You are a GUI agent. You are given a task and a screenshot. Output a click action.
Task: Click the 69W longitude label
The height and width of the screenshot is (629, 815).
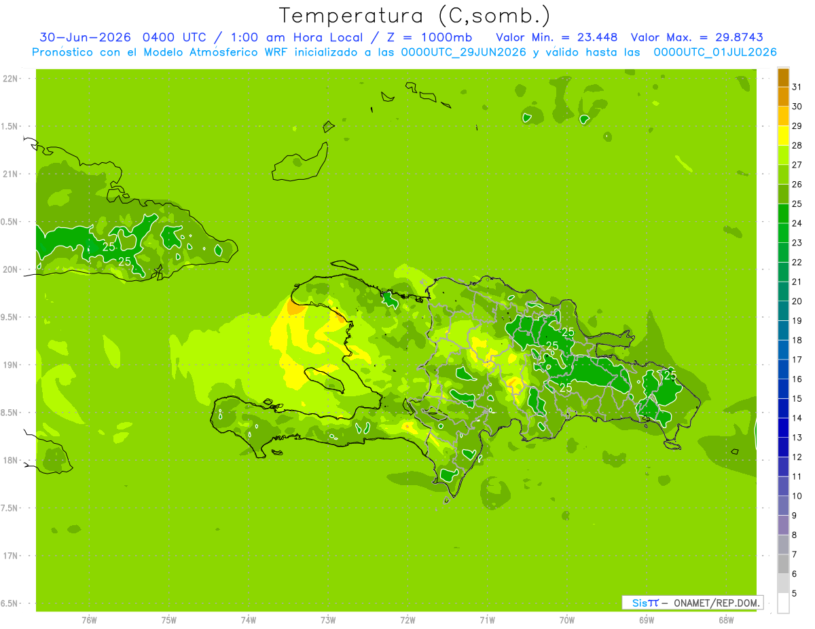(x=647, y=620)
